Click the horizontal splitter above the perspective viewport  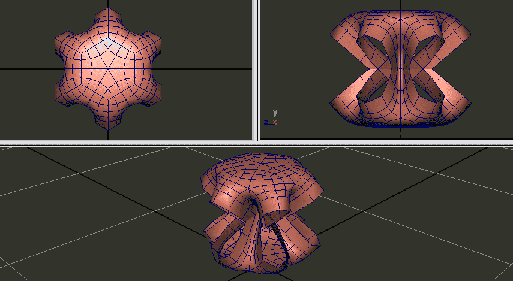(256, 144)
